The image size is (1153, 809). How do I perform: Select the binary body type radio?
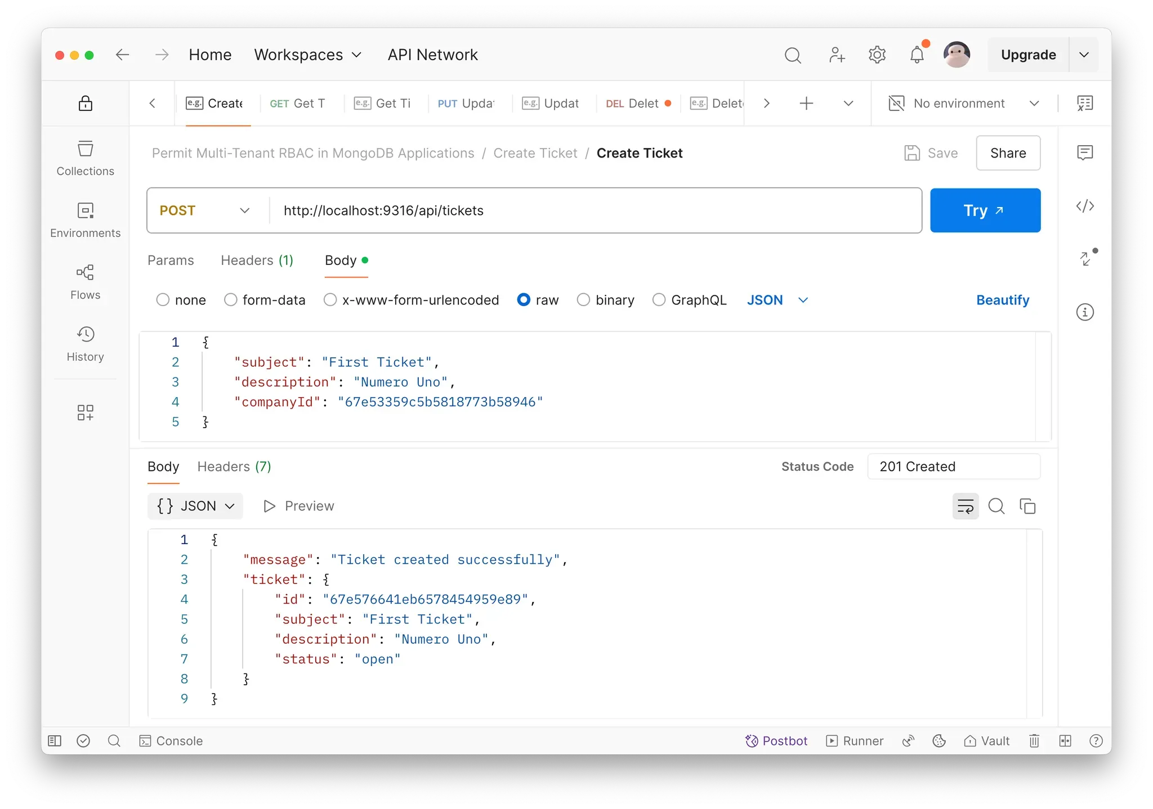(x=584, y=300)
